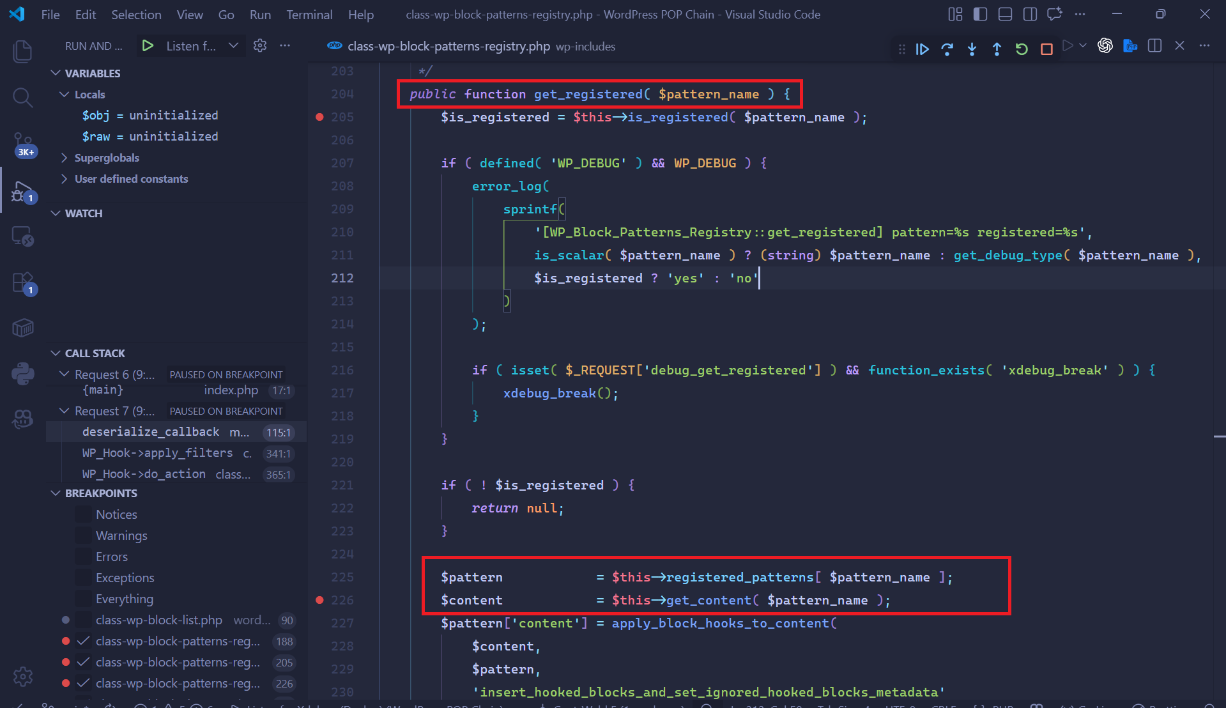Click Step Out in the debug toolbar
The height and width of the screenshot is (708, 1226).
click(997, 49)
